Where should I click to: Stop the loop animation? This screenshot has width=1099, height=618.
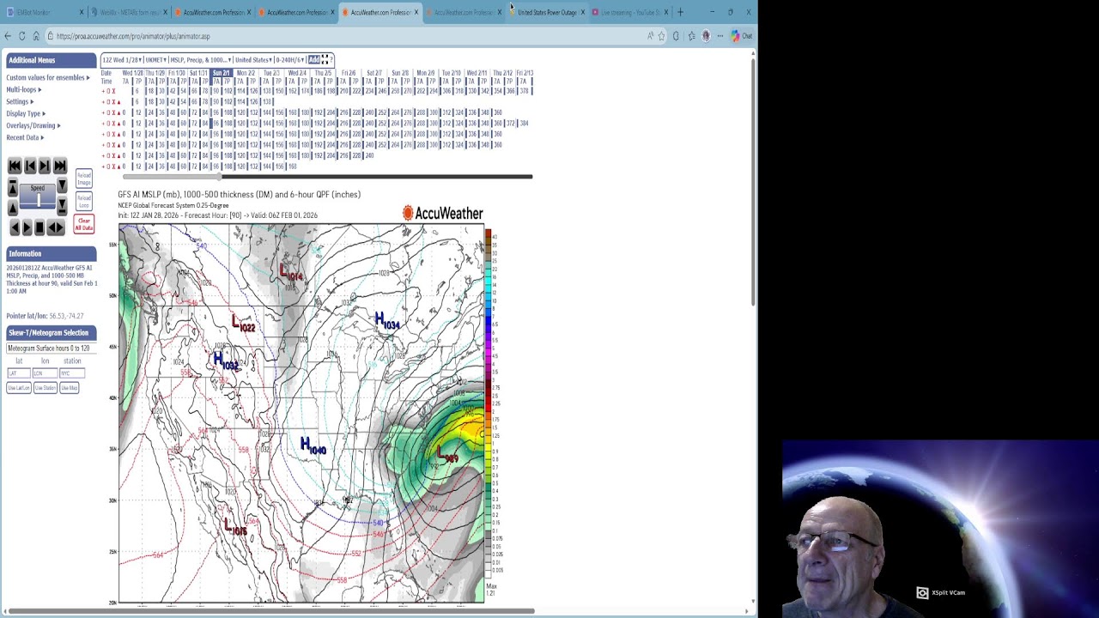[39, 227]
